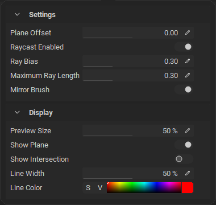Toggle the Raycast Enabled switch
The height and width of the screenshot is (205, 216).
[184, 47]
